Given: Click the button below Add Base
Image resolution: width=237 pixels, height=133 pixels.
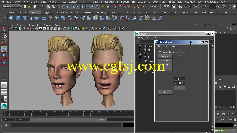Looking at the screenshot, I should (x=165, y=65).
